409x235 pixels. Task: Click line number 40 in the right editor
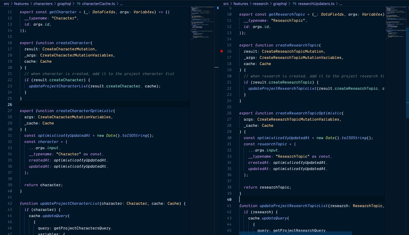pyautogui.click(x=229, y=200)
